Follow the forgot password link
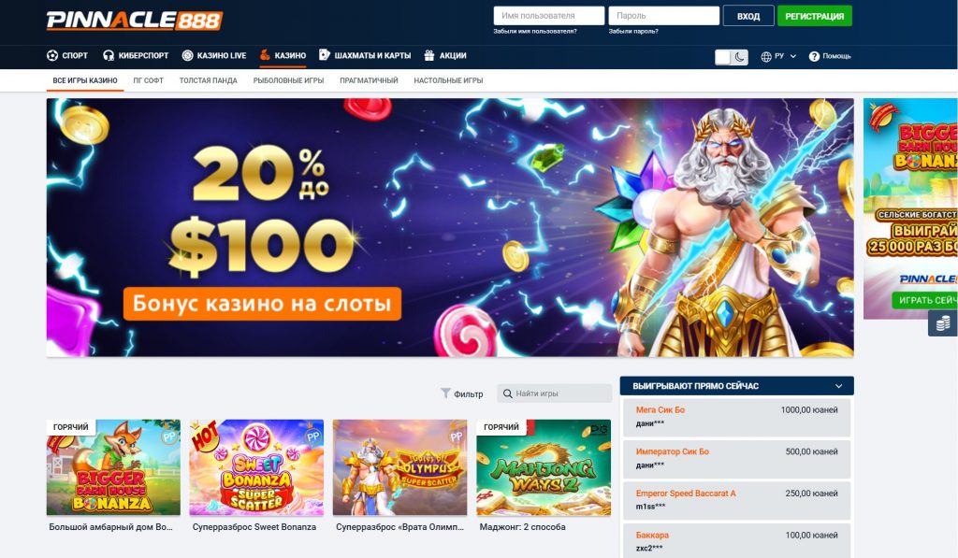Image resolution: width=958 pixels, height=558 pixels. tap(633, 31)
